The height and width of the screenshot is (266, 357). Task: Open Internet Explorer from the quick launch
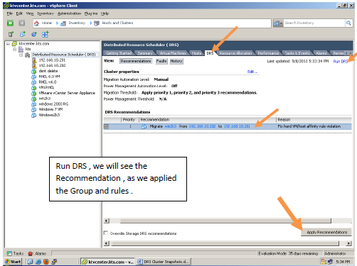click(x=38, y=262)
